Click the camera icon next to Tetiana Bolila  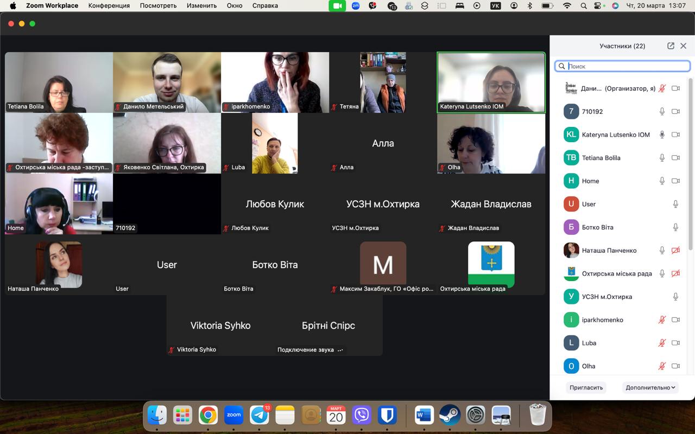(675, 158)
